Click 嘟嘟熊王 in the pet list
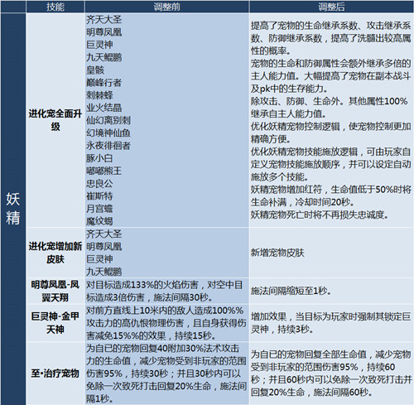 click(103, 171)
